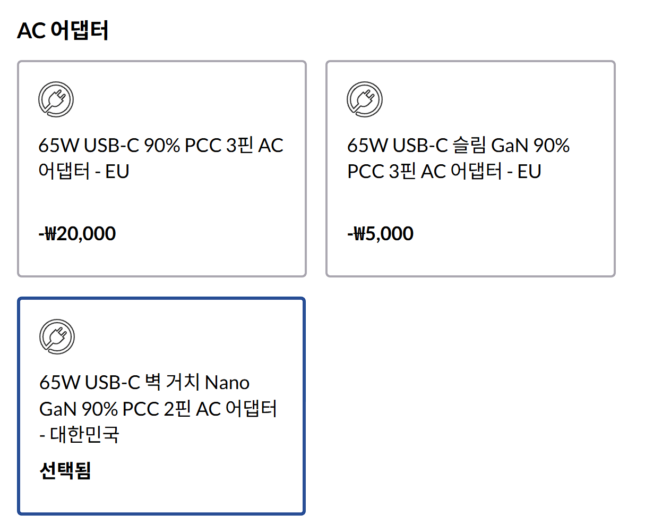This screenshot has width=645, height=531.
Task: Click the adapter badge icon on the top-right option
Action: (365, 98)
